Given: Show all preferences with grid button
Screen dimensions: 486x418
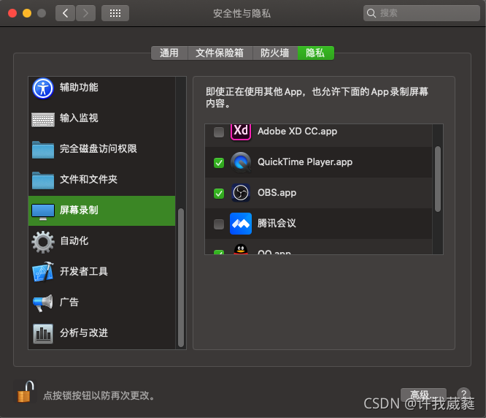Looking at the screenshot, I should point(115,13).
